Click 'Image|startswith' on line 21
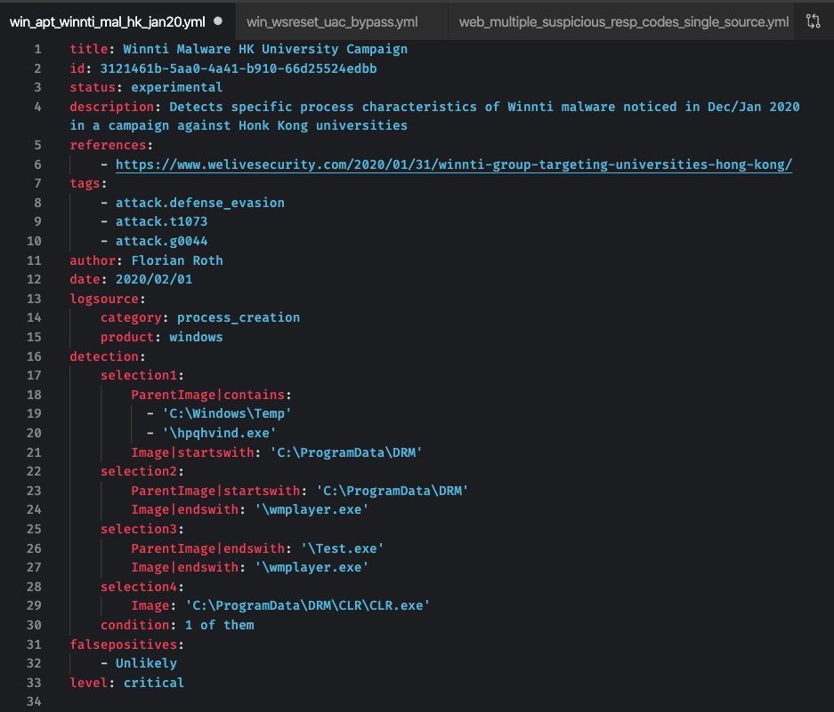Viewport: 834px width, 712px height. coord(192,452)
